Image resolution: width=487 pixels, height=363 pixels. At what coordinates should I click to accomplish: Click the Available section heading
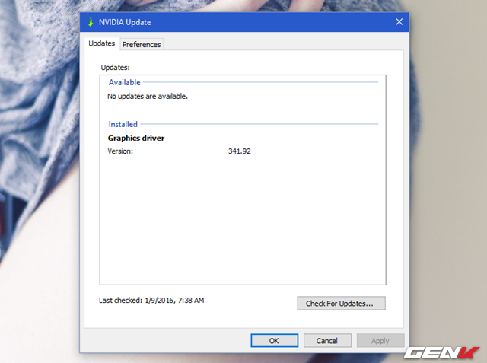(x=125, y=82)
